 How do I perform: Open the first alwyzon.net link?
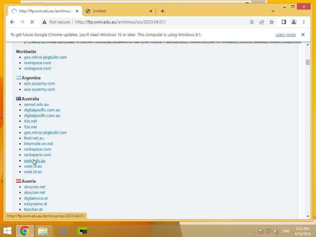(35, 187)
